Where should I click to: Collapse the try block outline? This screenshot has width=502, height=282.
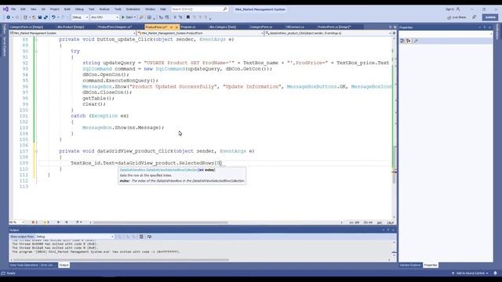pyautogui.click(x=36, y=51)
